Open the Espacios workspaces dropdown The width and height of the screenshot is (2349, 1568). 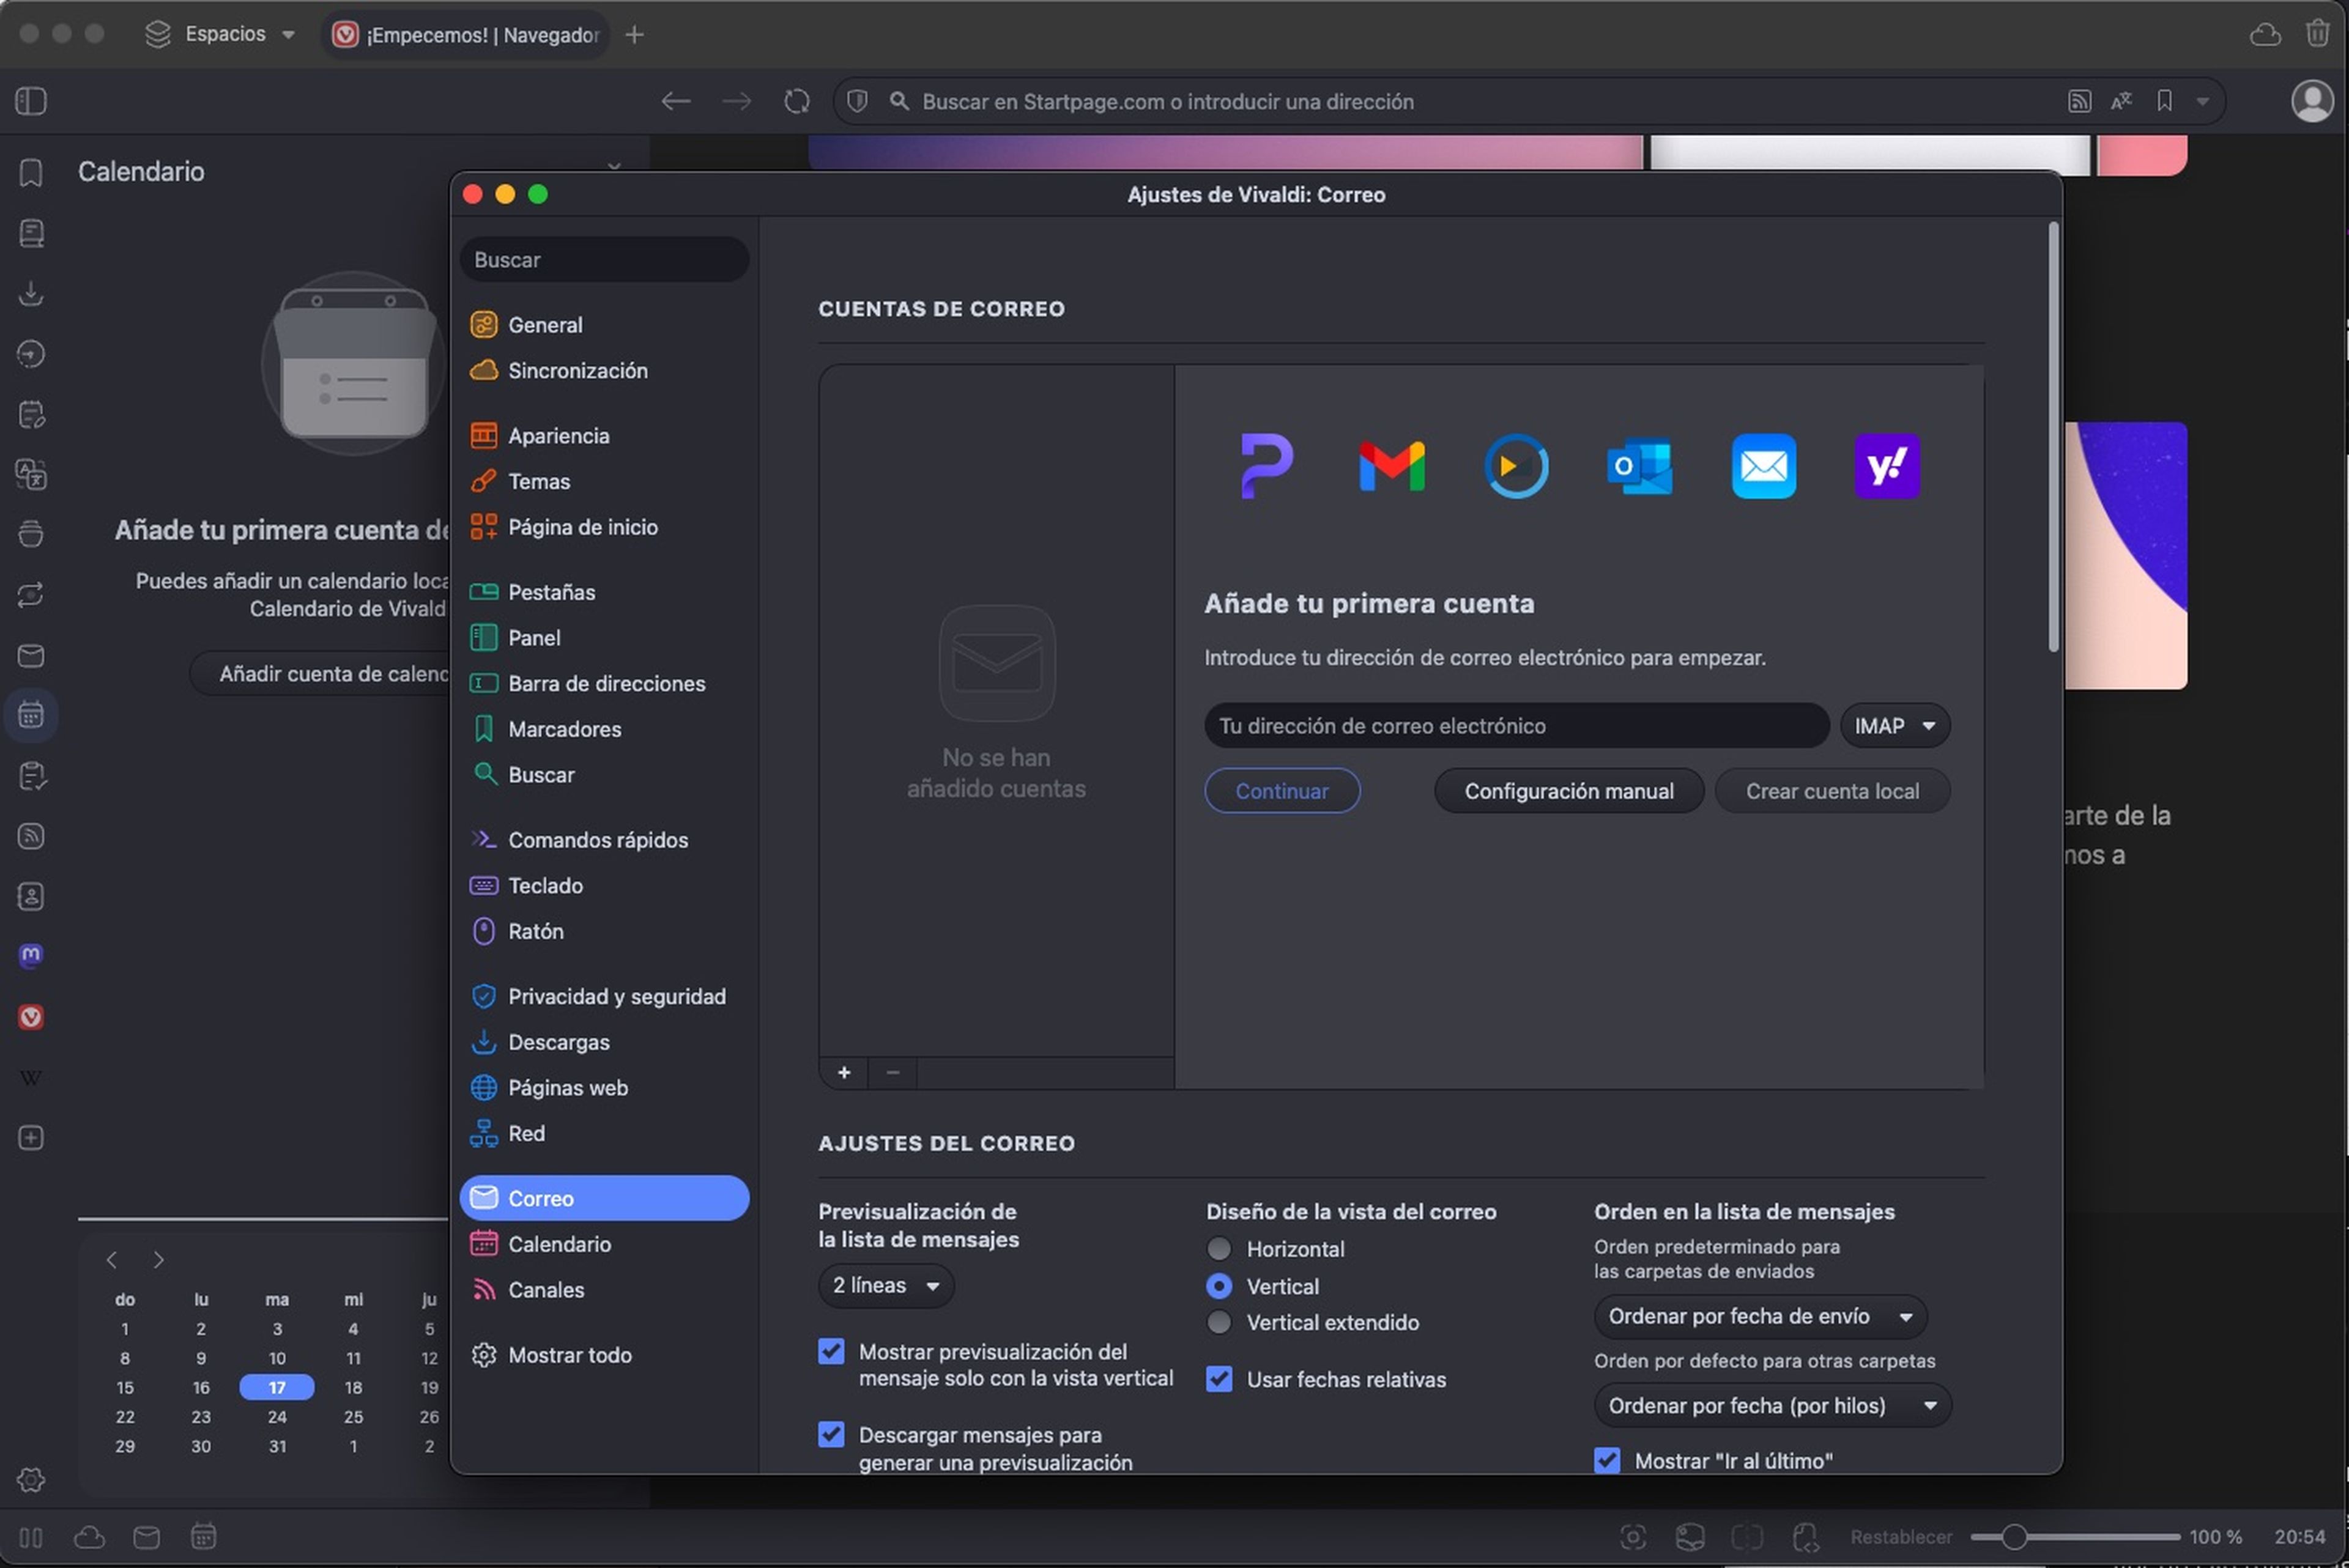tap(220, 34)
